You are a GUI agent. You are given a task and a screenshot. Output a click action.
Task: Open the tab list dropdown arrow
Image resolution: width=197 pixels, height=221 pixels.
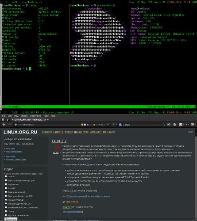48,120
